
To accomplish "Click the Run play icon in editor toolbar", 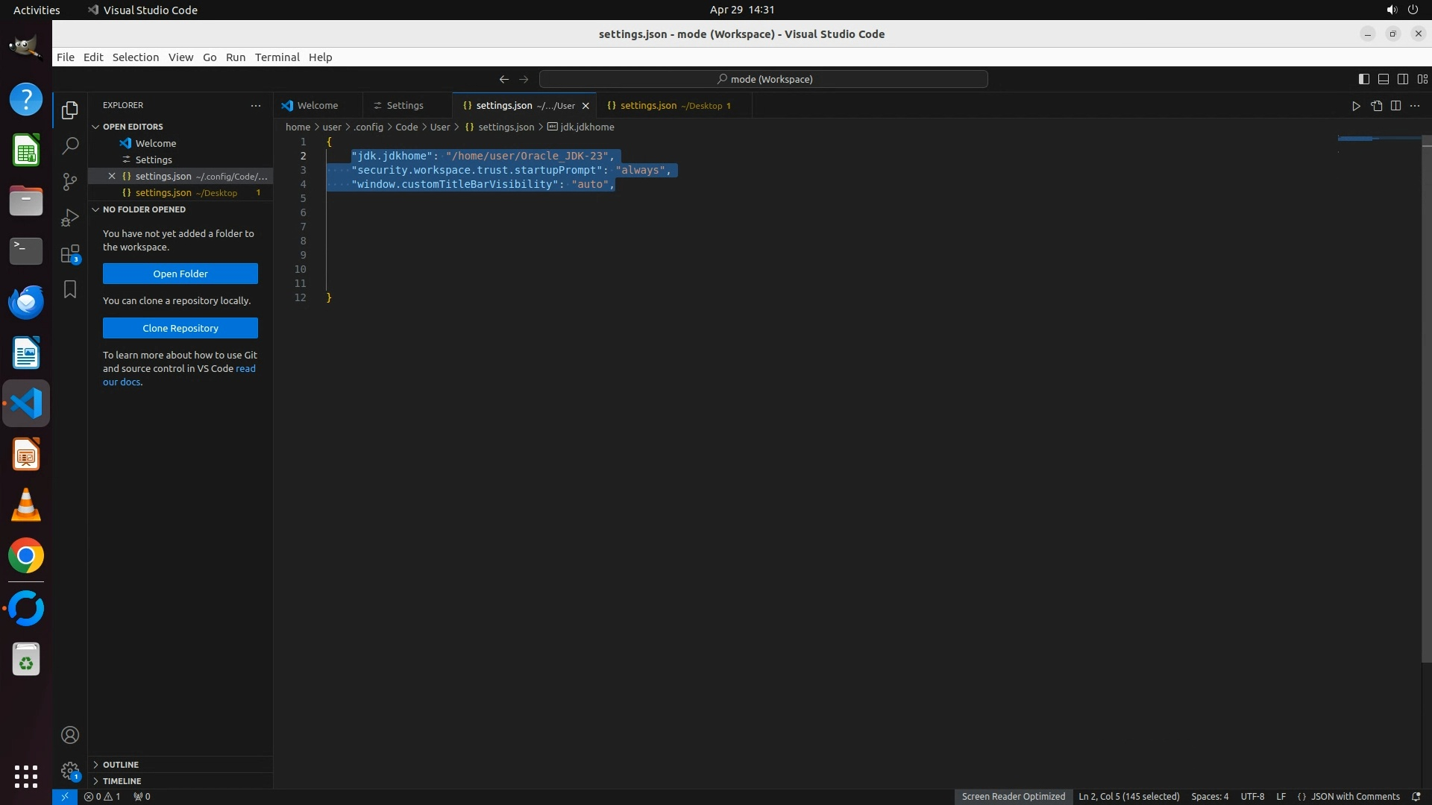I will pyautogui.click(x=1356, y=106).
